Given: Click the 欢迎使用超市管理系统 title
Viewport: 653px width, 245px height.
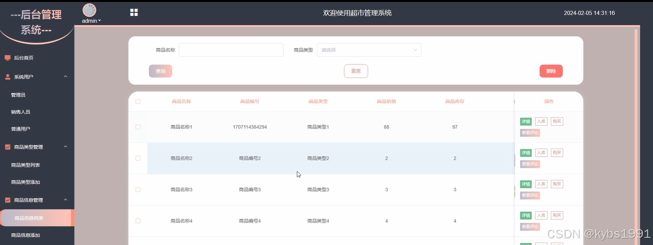Looking at the screenshot, I should tap(357, 13).
